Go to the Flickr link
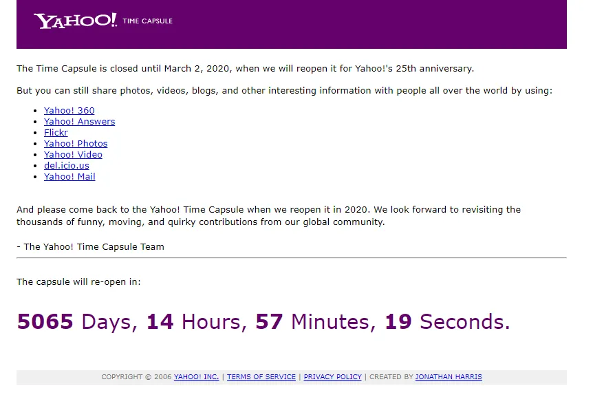The height and width of the screenshot is (406, 604). pyautogui.click(x=56, y=133)
